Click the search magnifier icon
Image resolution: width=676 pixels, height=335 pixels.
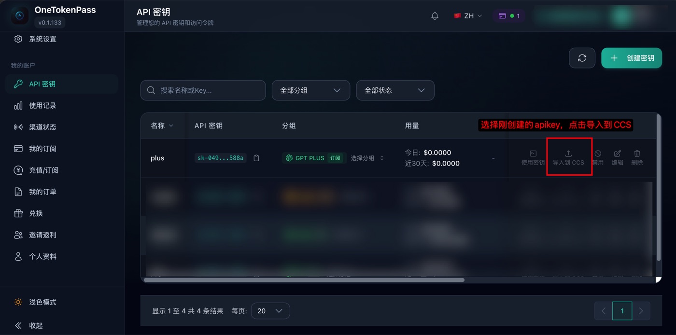pos(151,90)
